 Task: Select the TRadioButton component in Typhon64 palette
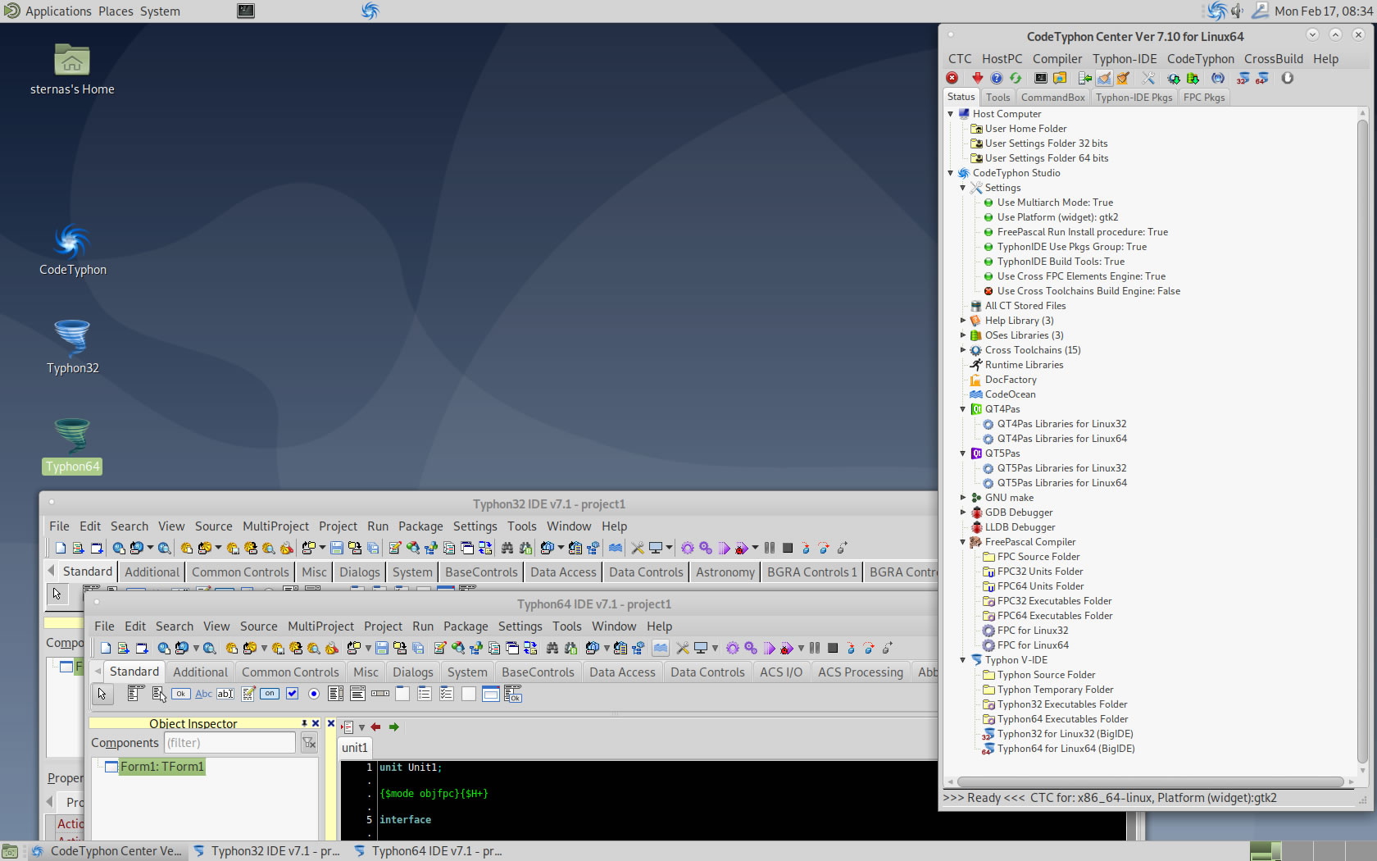(x=313, y=694)
